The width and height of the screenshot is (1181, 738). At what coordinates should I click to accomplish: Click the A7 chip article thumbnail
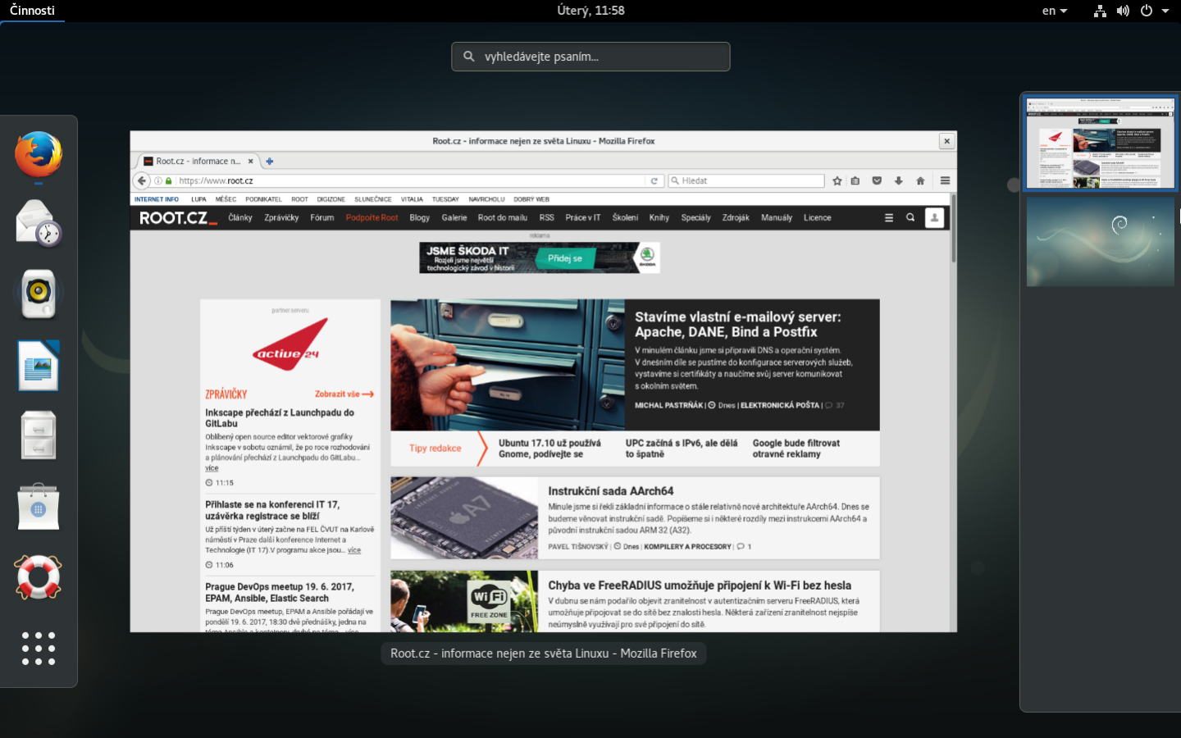coord(464,518)
